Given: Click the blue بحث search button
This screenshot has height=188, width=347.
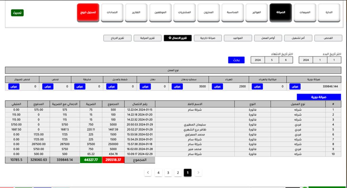Looking at the screenshot, I should [236, 60].
